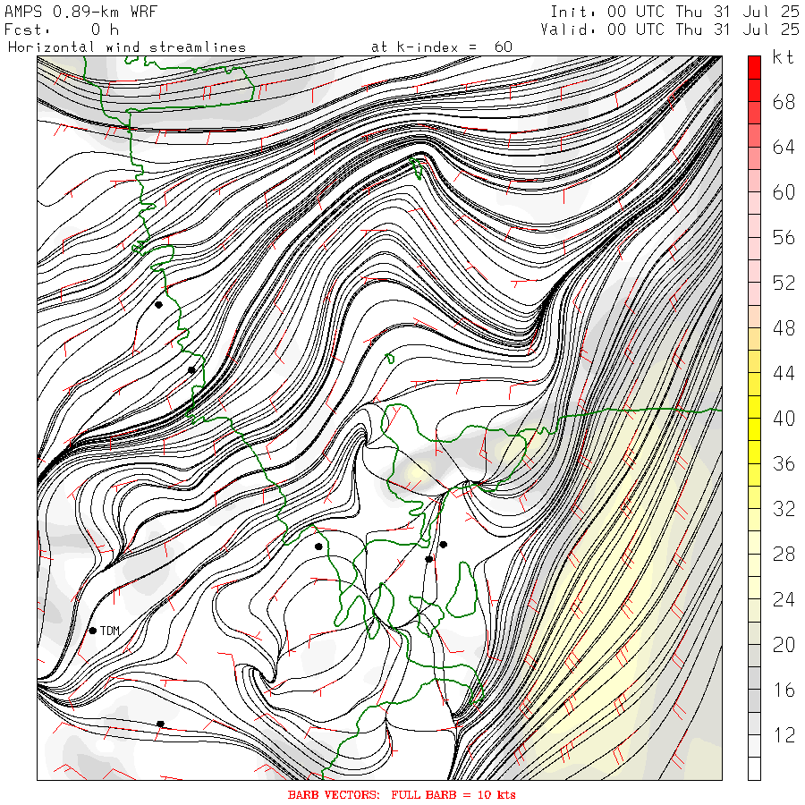This screenshot has width=805, height=805.
Task: Click the 40 value on the colorbar
Action: (x=784, y=419)
